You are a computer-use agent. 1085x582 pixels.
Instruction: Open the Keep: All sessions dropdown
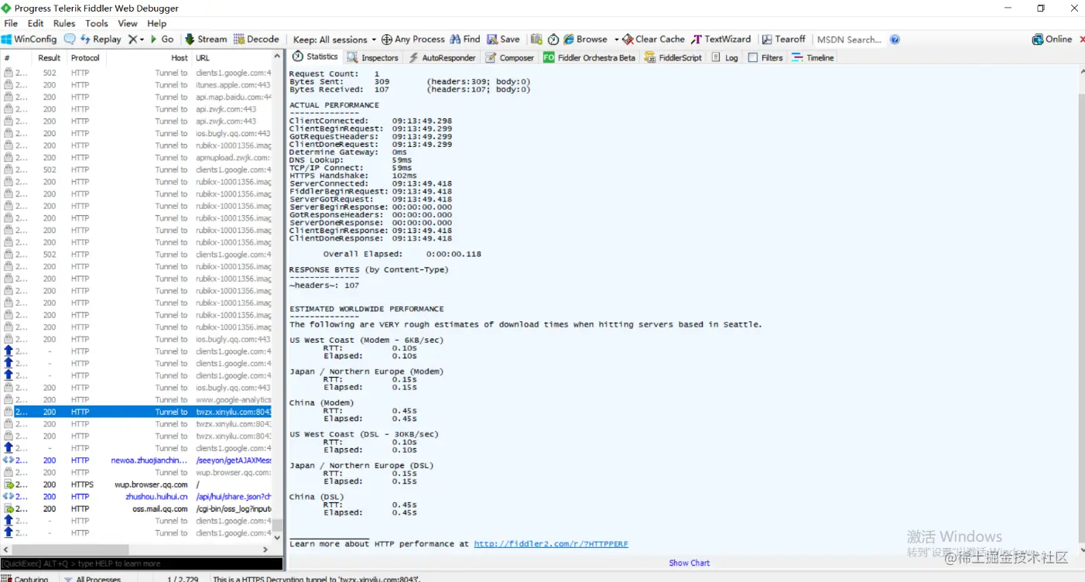coord(334,39)
